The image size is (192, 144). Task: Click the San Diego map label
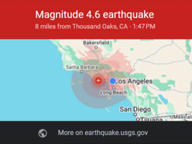coord(135,109)
